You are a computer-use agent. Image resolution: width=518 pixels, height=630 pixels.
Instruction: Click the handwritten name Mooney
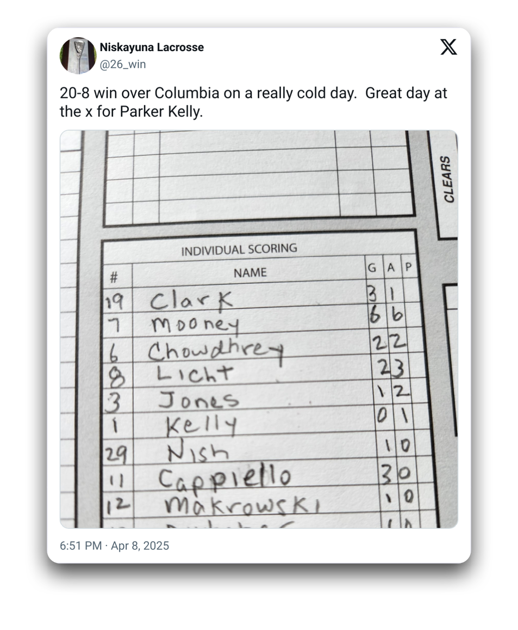(x=195, y=325)
